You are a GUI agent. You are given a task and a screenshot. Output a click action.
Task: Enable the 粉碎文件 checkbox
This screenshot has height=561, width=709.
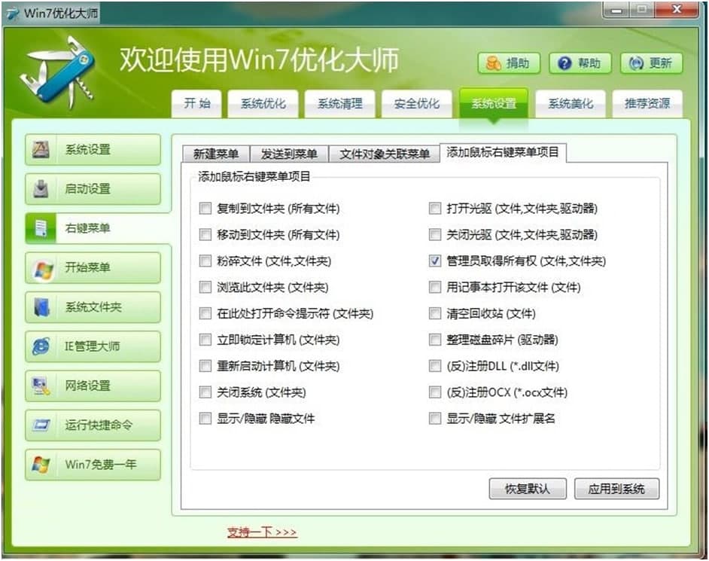[205, 261]
